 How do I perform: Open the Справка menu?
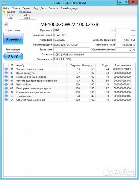coord(53,8)
